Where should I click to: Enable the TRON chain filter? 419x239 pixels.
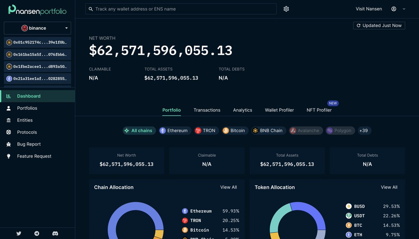pyautogui.click(x=206, y=130)
